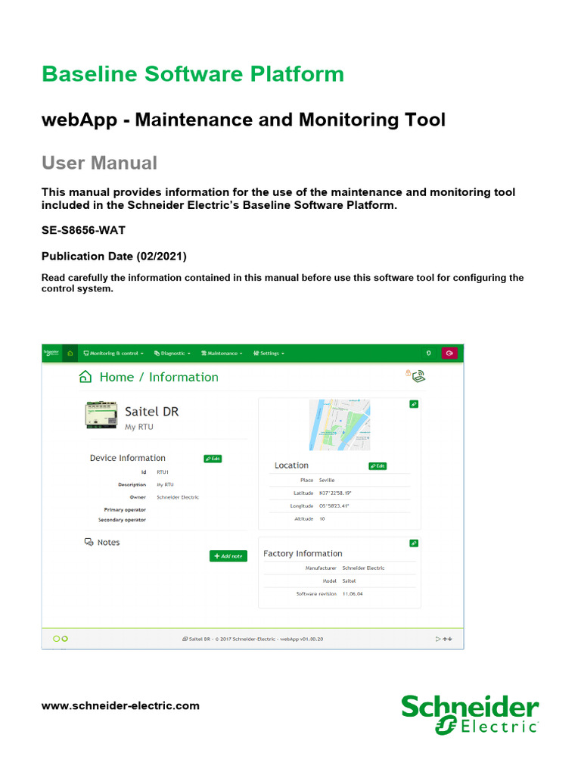
Task: Click the 'My RTU' subtitle under Saitel DR
Action: pyautogui.click(x=139, y=427)
